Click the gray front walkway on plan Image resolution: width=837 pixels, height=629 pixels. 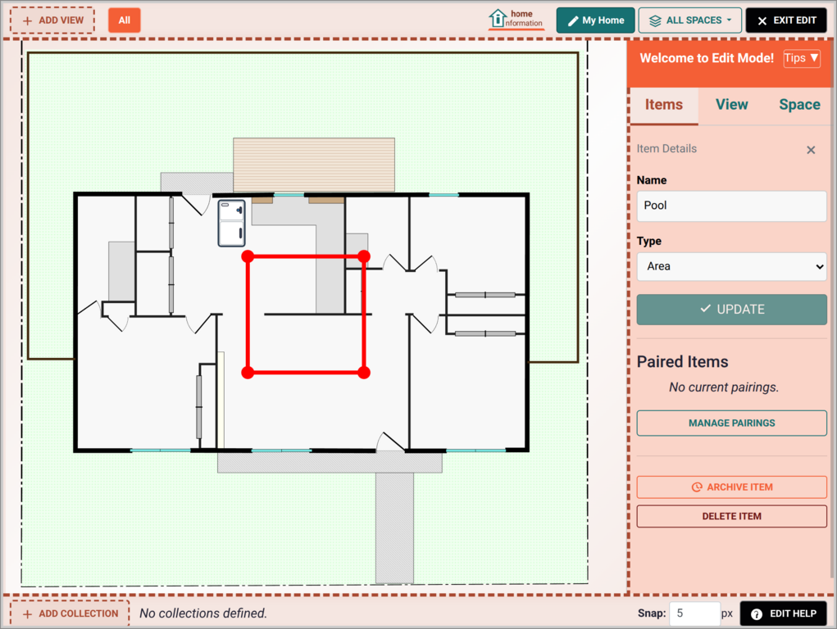pos(394,527)
